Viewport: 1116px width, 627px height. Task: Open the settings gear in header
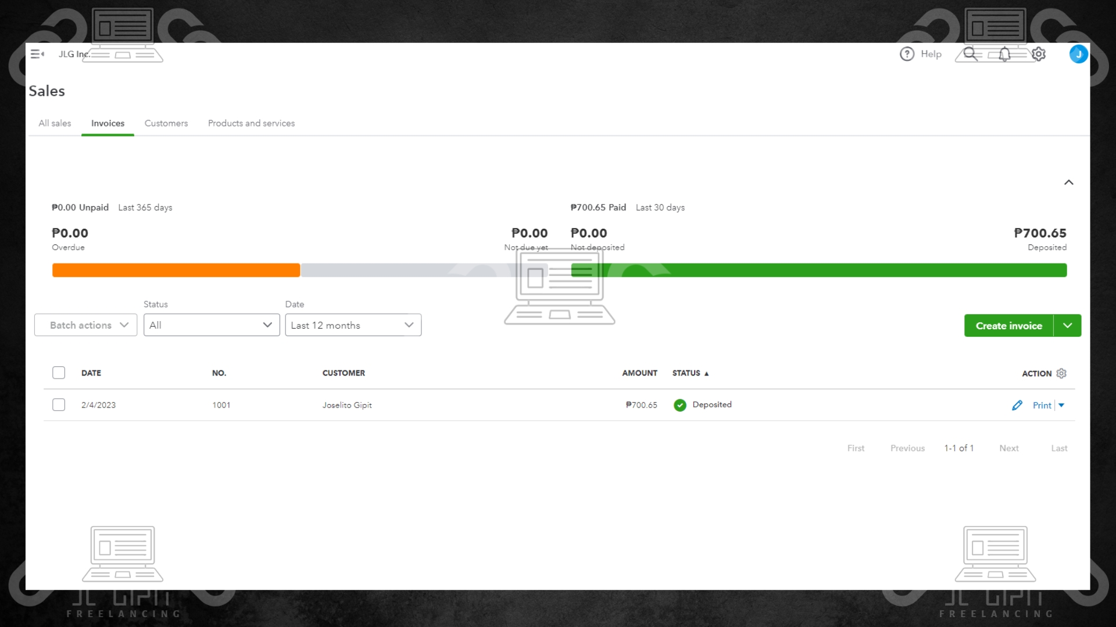click(x=1039, y=54)
